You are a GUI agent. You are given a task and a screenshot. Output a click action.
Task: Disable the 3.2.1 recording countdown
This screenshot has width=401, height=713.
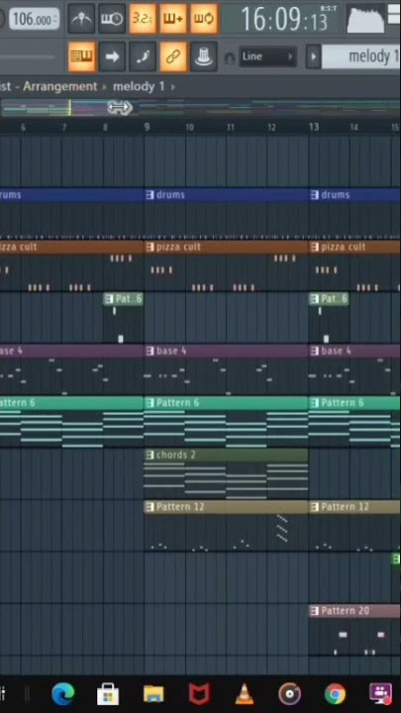(x=143, y=19)
